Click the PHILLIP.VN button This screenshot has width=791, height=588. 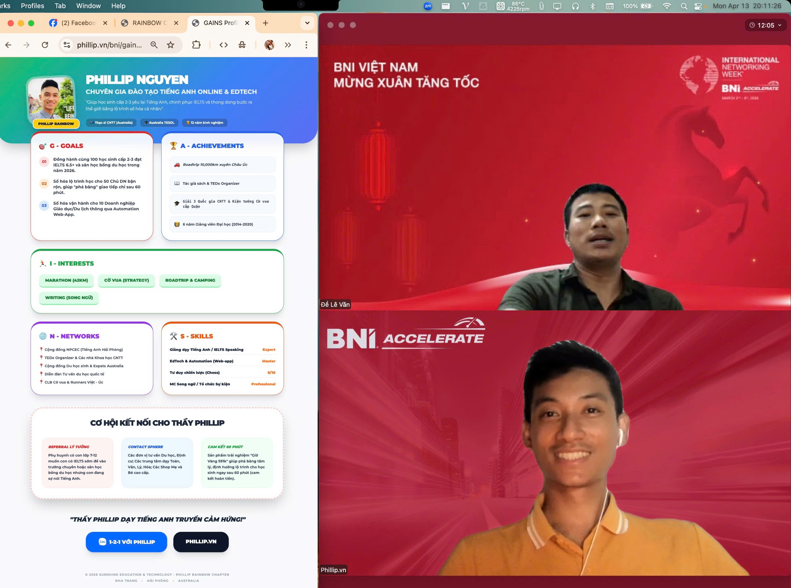(201, 542)
